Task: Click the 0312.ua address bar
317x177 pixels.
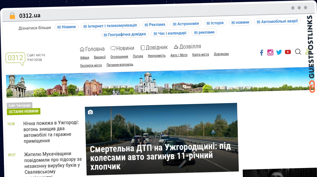Action: pos(30,16)
